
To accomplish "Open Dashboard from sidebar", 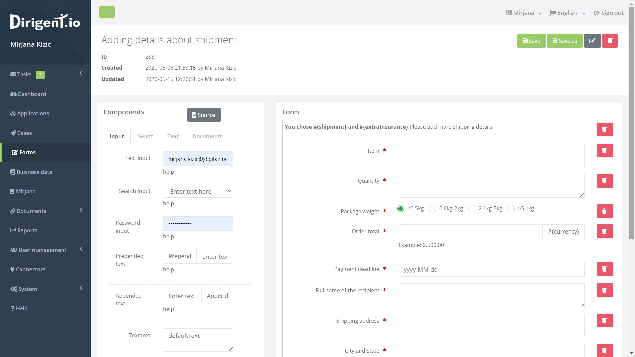I will [32, 94].
